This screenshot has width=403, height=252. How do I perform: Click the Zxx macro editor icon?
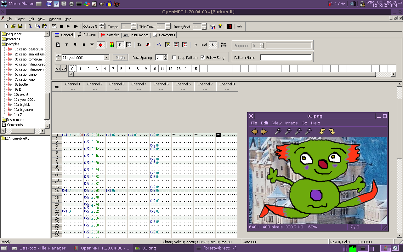pos(139,45)
